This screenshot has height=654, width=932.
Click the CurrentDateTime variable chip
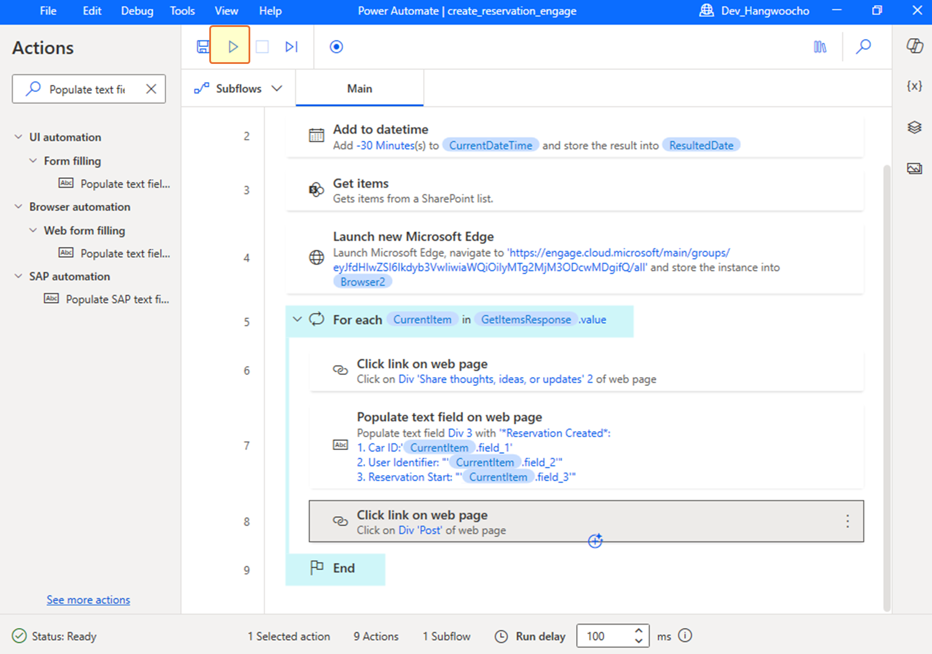(491, 145)
